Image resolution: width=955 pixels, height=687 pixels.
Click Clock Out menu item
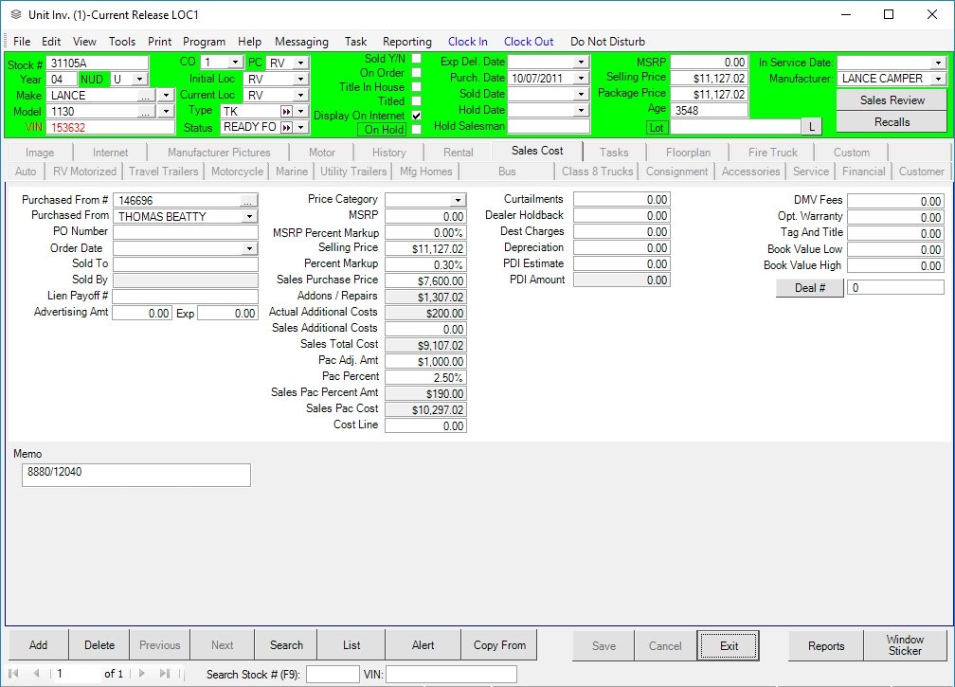tap(529, 42)
